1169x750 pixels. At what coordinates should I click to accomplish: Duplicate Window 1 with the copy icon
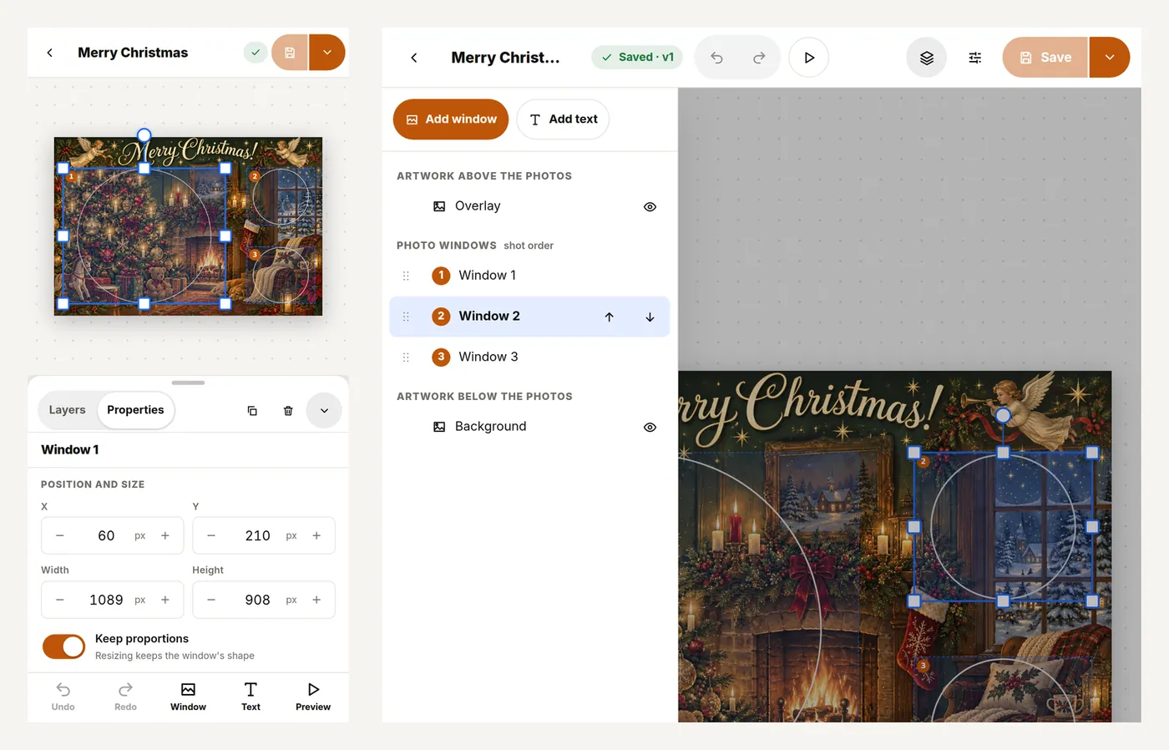tap(252, 411)
